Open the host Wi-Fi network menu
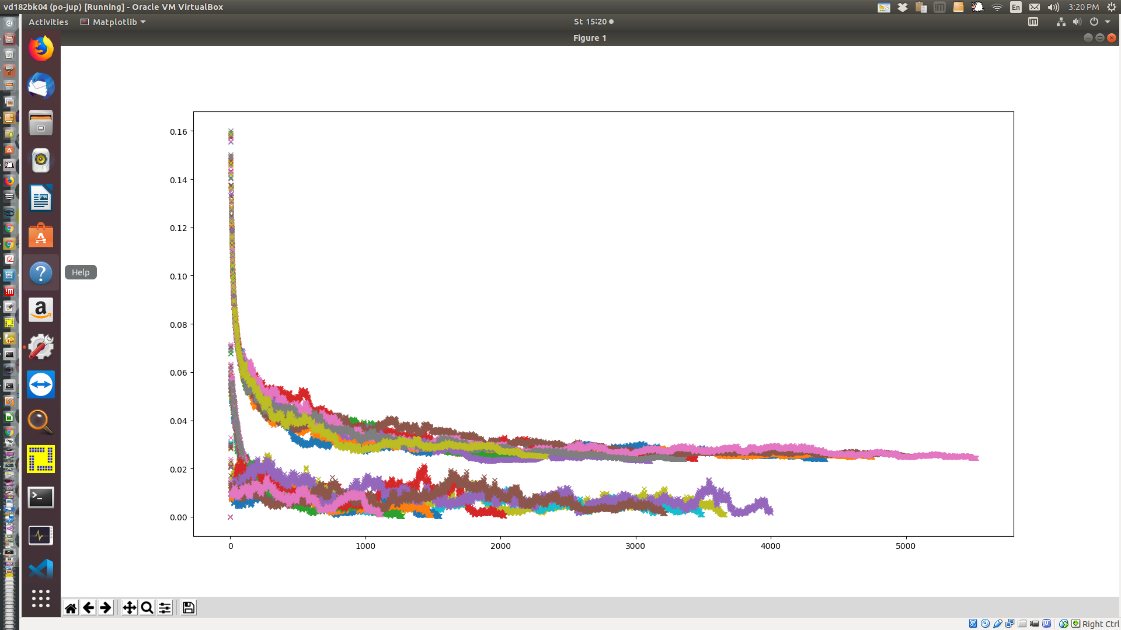The width and height of the screenshot is (1121, 630). pyautogui.click(x=997, y=7)
